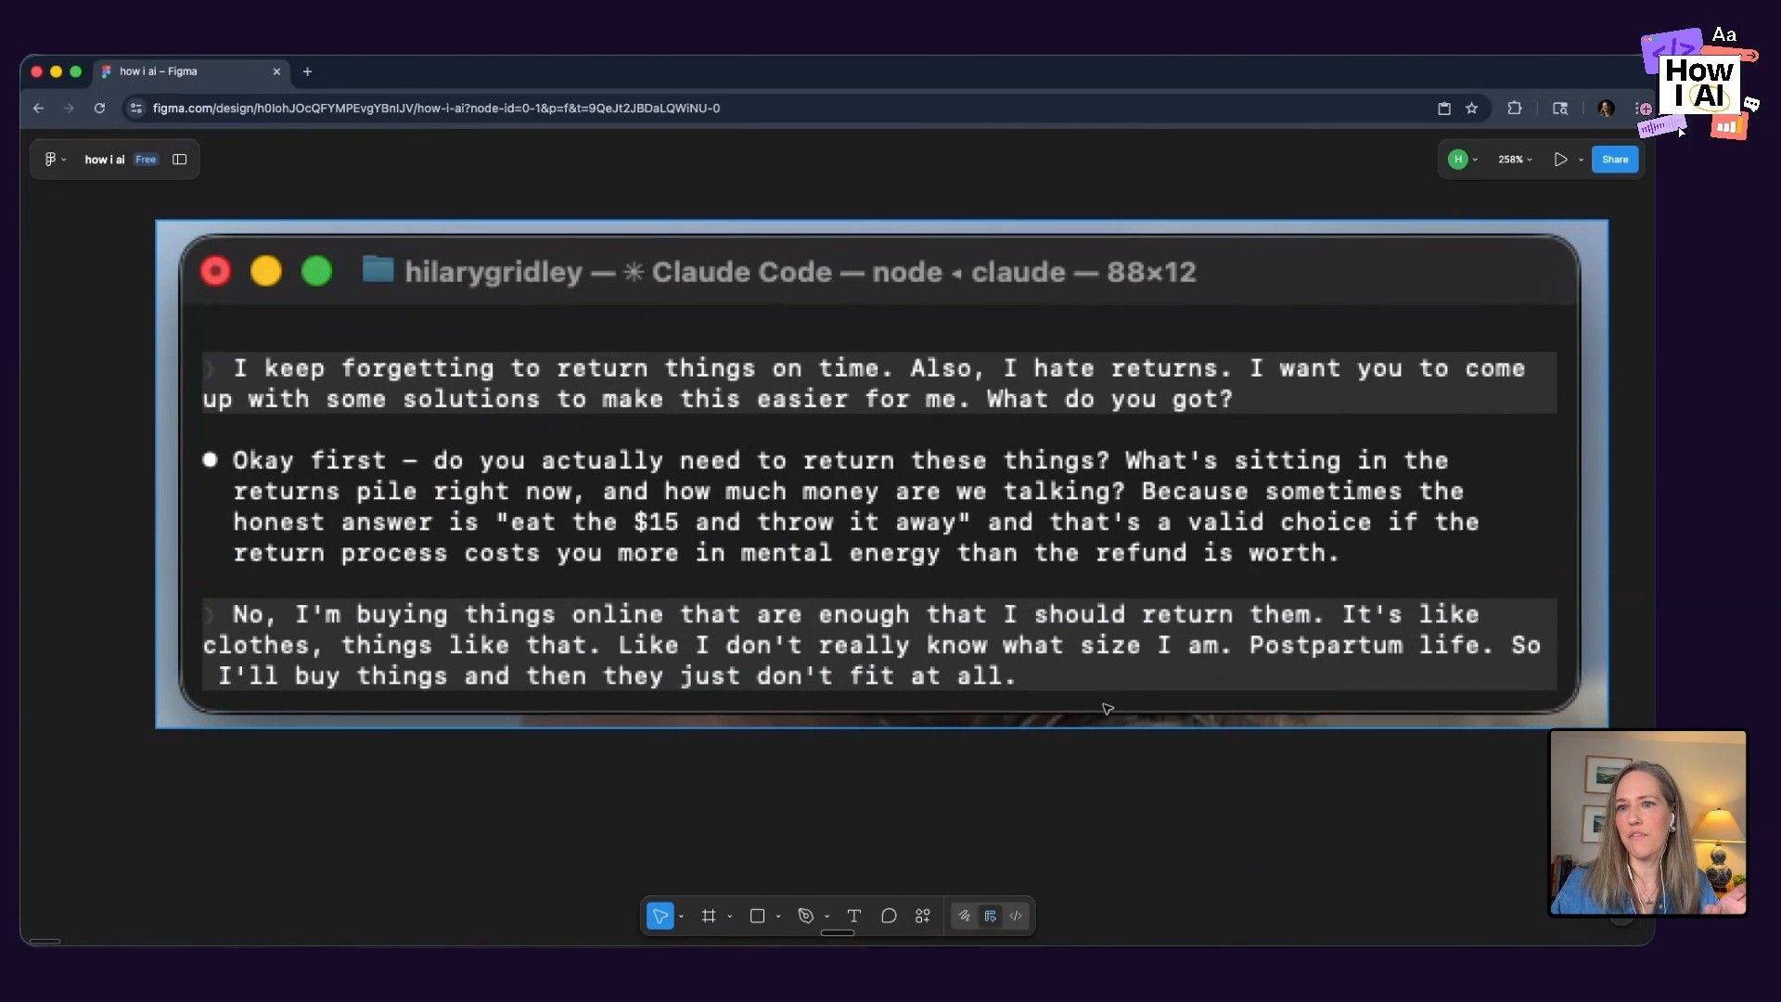Click the clipboard icon in address bar
Viewport: 1781px width, 1002px height.
(1444, 109)
